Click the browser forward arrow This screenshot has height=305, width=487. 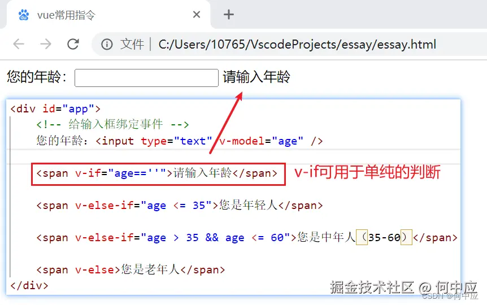click(x=46, y=44)
